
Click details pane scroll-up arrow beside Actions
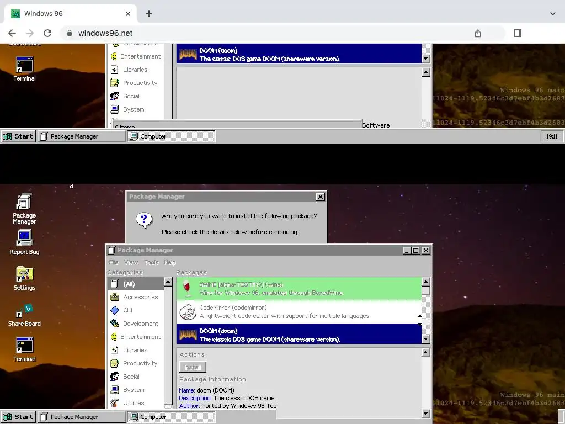(425, 352)
